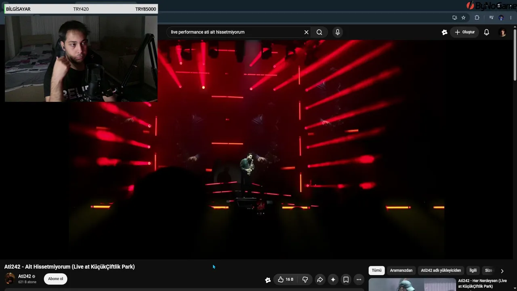The height and width of the screenshot is (291, 517).
Task: Click the 621 B abone subscriber count
Action: pyautogui.click(x=27, y=282)
